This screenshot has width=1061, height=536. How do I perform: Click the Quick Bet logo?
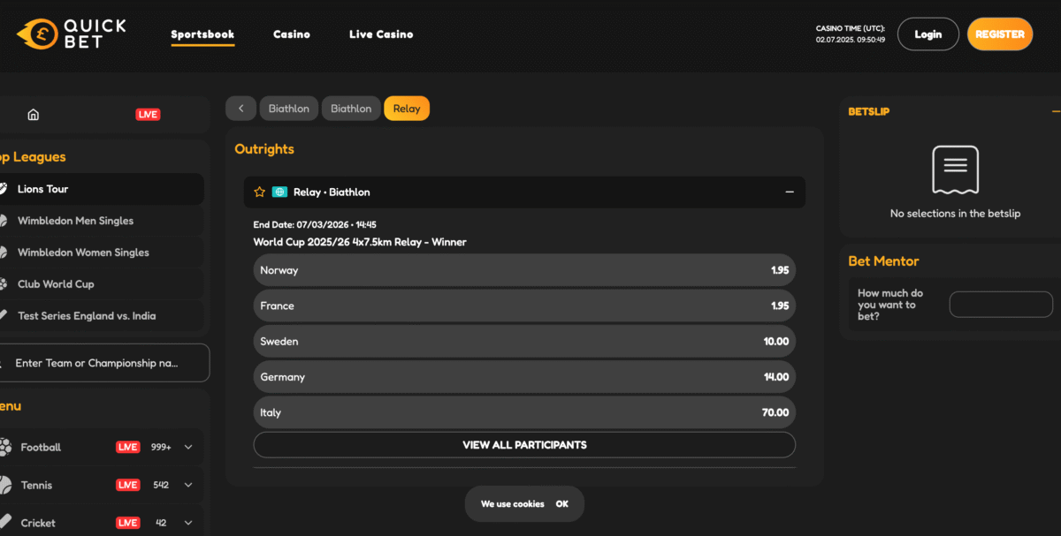(71, 34)
